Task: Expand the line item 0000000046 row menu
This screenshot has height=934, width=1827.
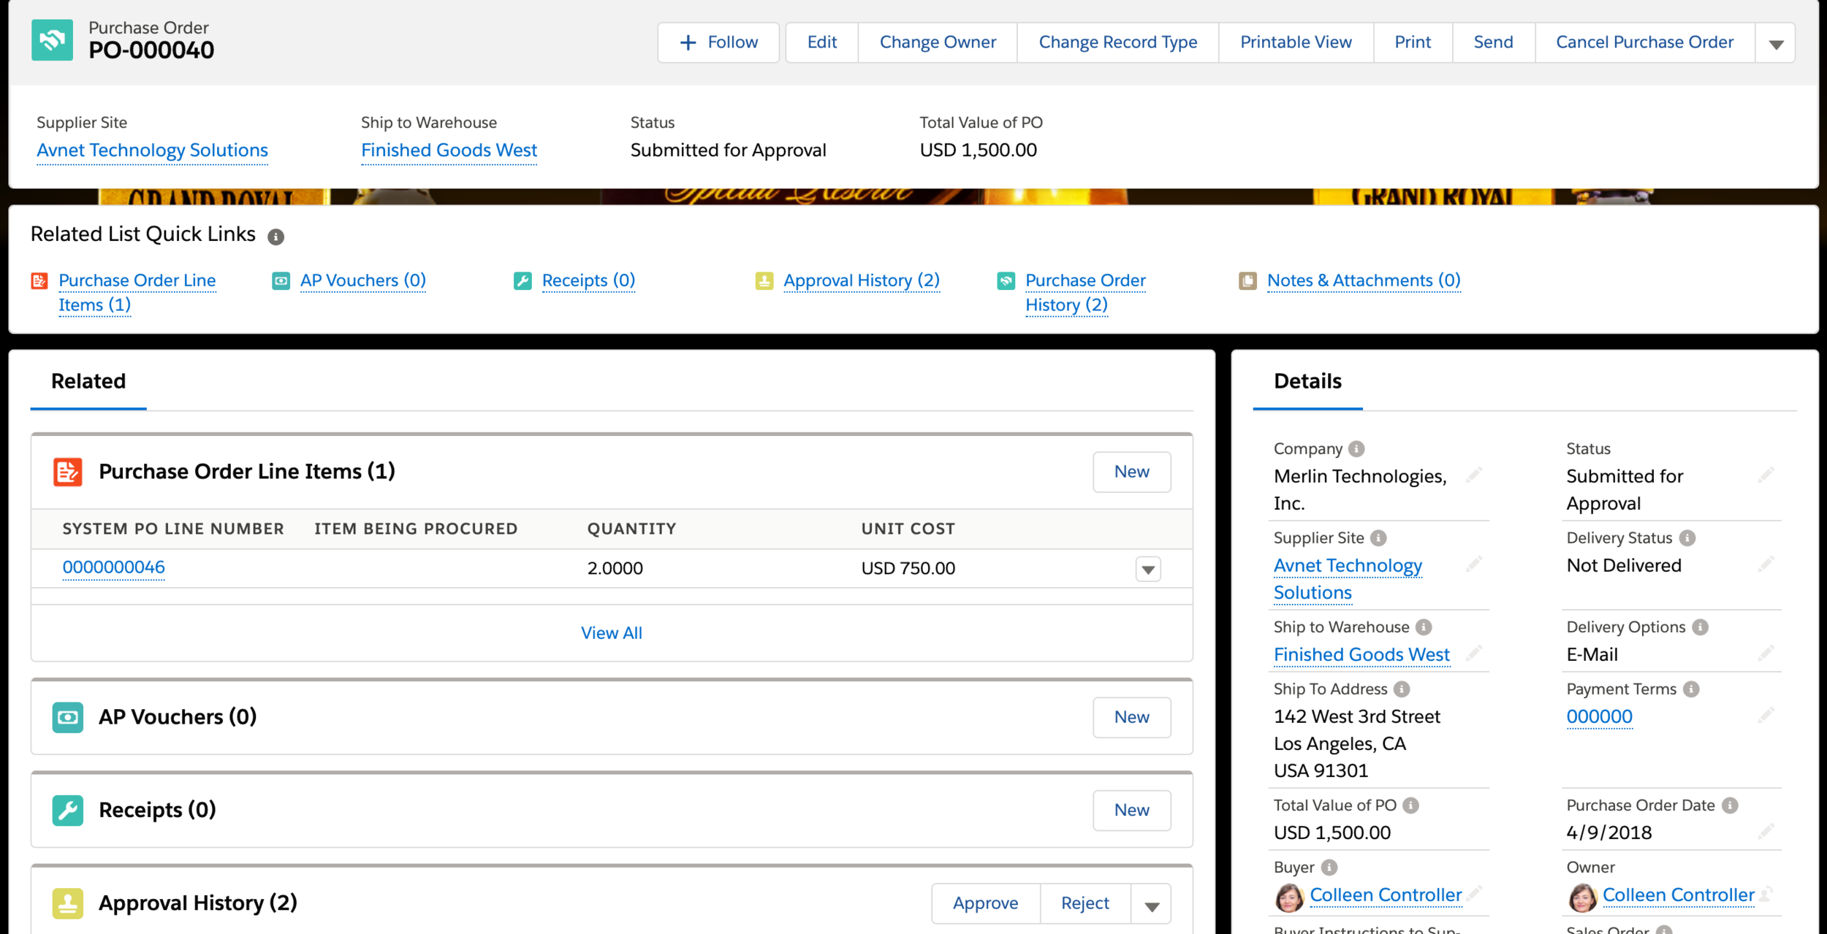Action: click(x=1148, y=569)
